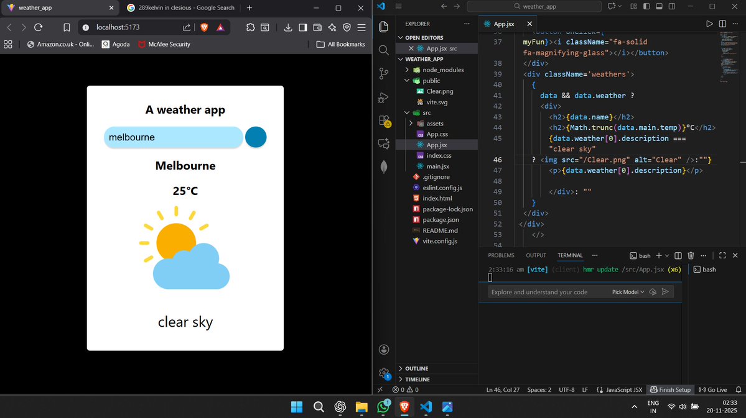Split the terminal panel

tap(678, 255)
